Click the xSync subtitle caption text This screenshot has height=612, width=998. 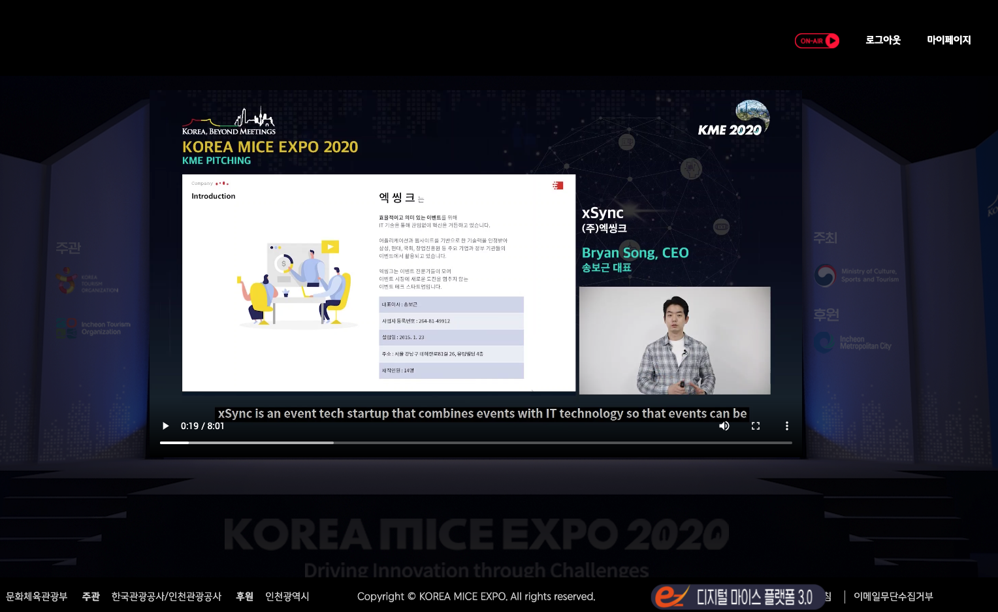[482, 413]
